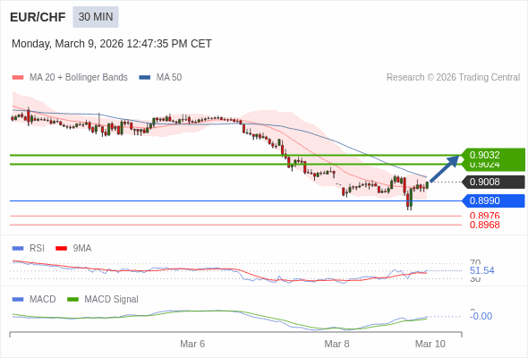Click the Mar 6 date axis label
Screen dimensions: 528x358
(192, 344)
